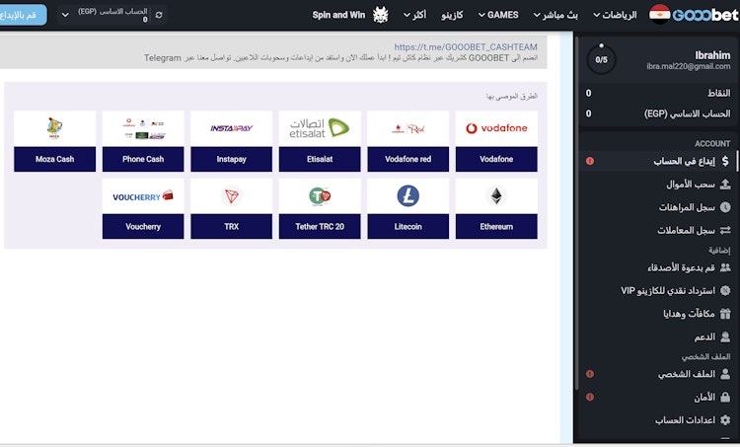
Task: Expand the أكثر more dropdown
Action: (414, 15)
